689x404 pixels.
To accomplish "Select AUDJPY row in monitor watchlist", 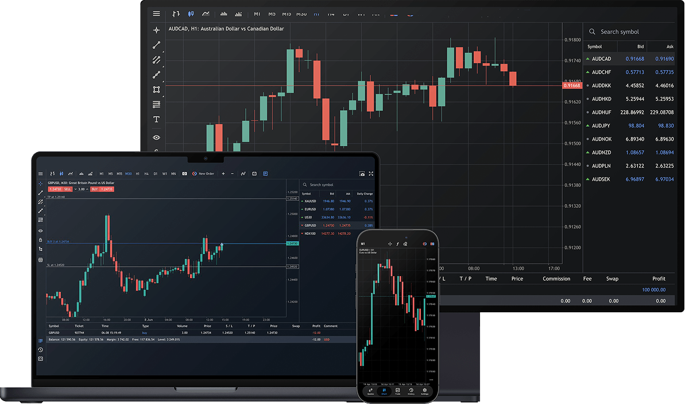I will click(630, 126).
